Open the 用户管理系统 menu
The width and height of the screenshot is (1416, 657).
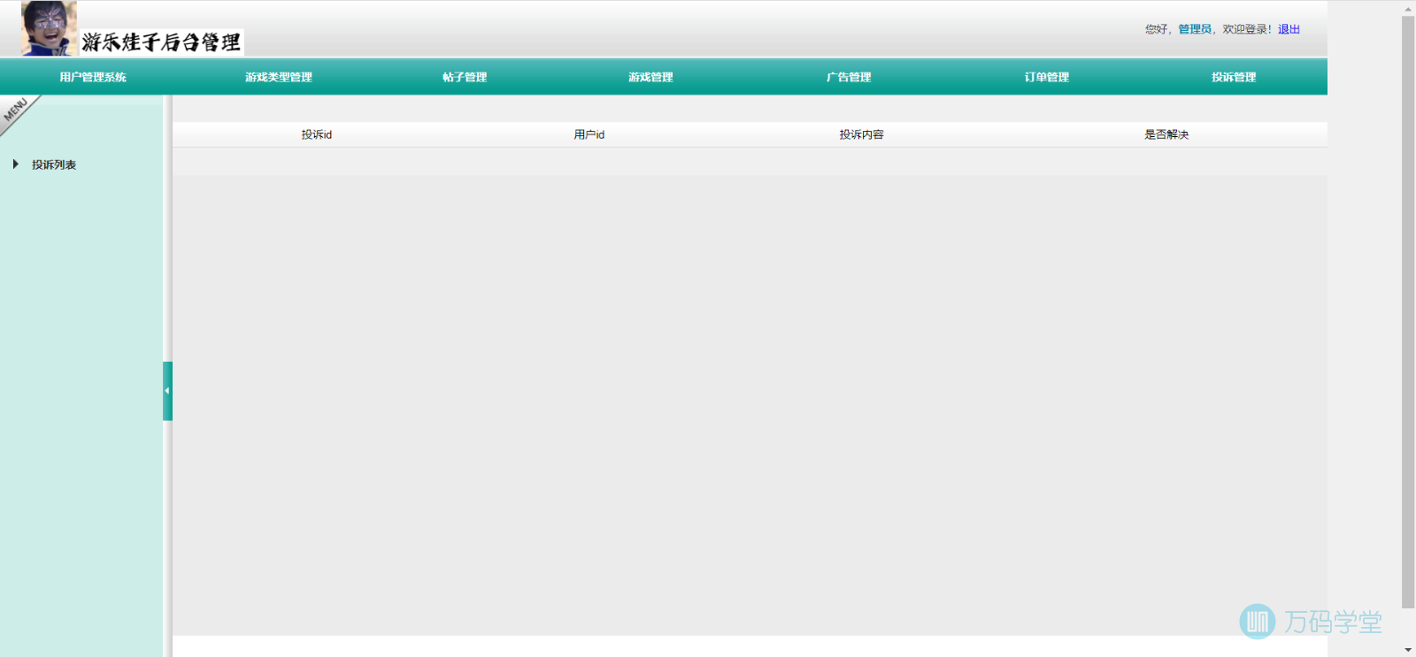tap(93, 78)
